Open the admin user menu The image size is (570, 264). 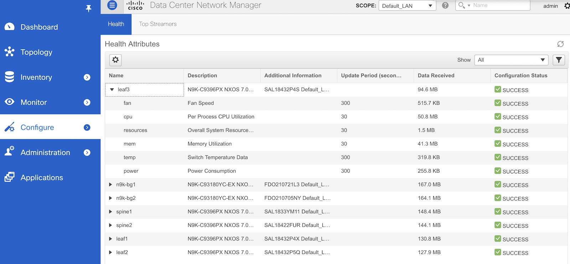[550, 6]
